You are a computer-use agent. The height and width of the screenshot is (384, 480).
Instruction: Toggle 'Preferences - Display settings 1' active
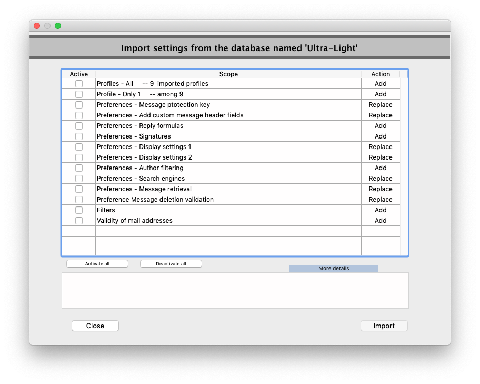click(79, 146)
